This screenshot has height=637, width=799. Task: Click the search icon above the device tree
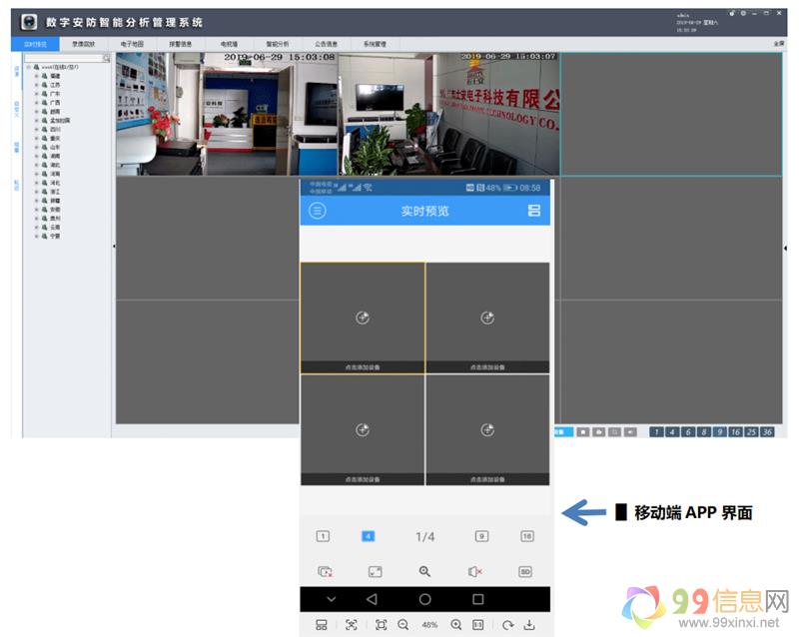point(107,59)
